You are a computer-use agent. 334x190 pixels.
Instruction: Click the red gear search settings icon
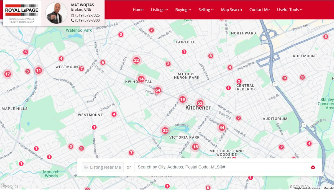(x=313, y=167)
